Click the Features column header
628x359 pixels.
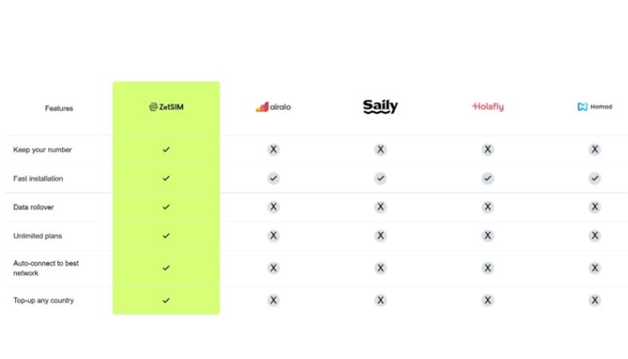(x=59, y=108)
